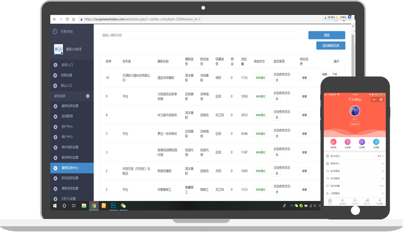Click 审核通过 badge in the 1135 views row

coord(261,78)
